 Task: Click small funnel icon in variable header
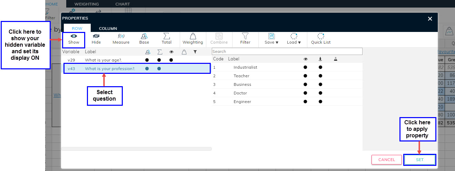pyautogui.click(x=195, y=52)
